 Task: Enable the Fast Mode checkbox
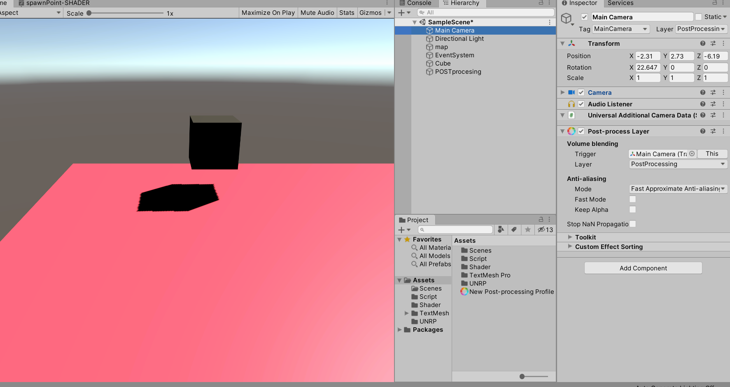coord(632,199)
